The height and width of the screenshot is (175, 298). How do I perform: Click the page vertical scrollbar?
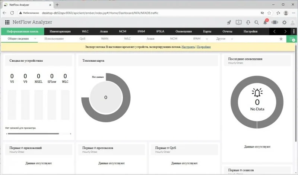(296, 93)
